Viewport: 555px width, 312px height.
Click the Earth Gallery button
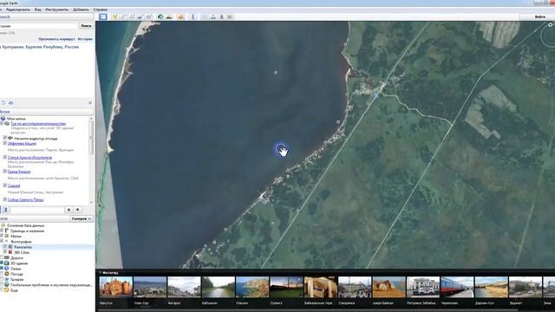point(82,218)
